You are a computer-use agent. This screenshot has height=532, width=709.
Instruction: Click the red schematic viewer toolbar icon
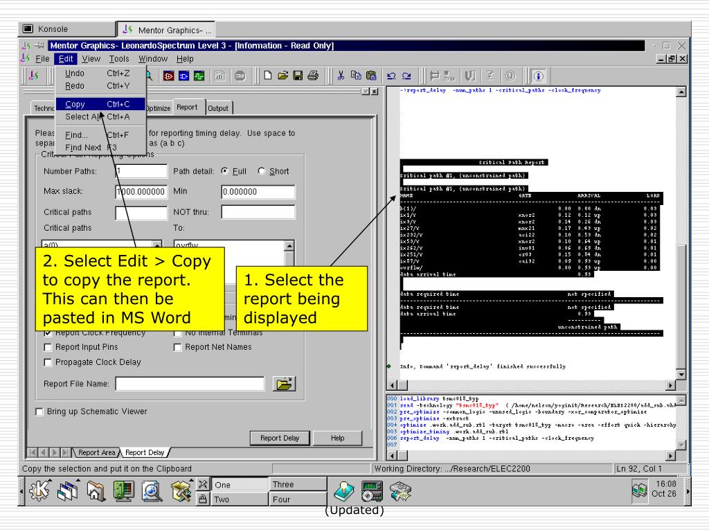pyautogui.click(x=169, y=76)
